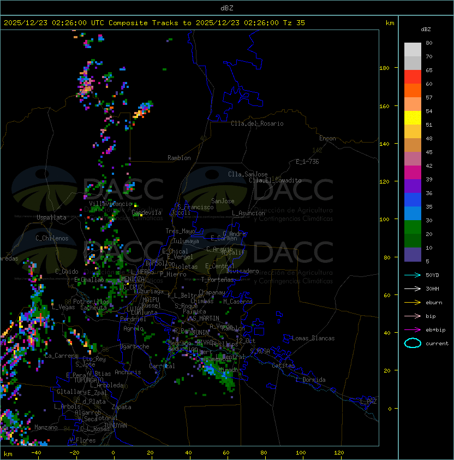Screen dimensions: 454x460
Task: Click the Ugarteche place label
Action: point(135,346)
